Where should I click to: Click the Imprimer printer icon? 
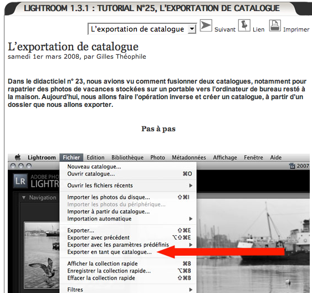pos(275,25)
